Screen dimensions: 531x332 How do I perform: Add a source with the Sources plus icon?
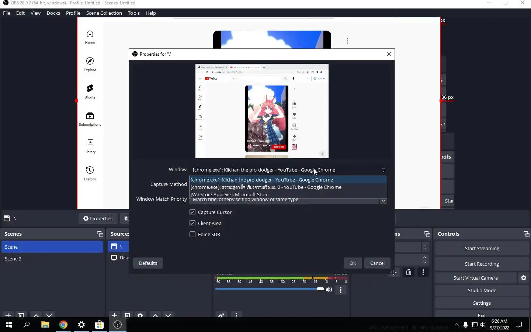[x=114, y=315]
